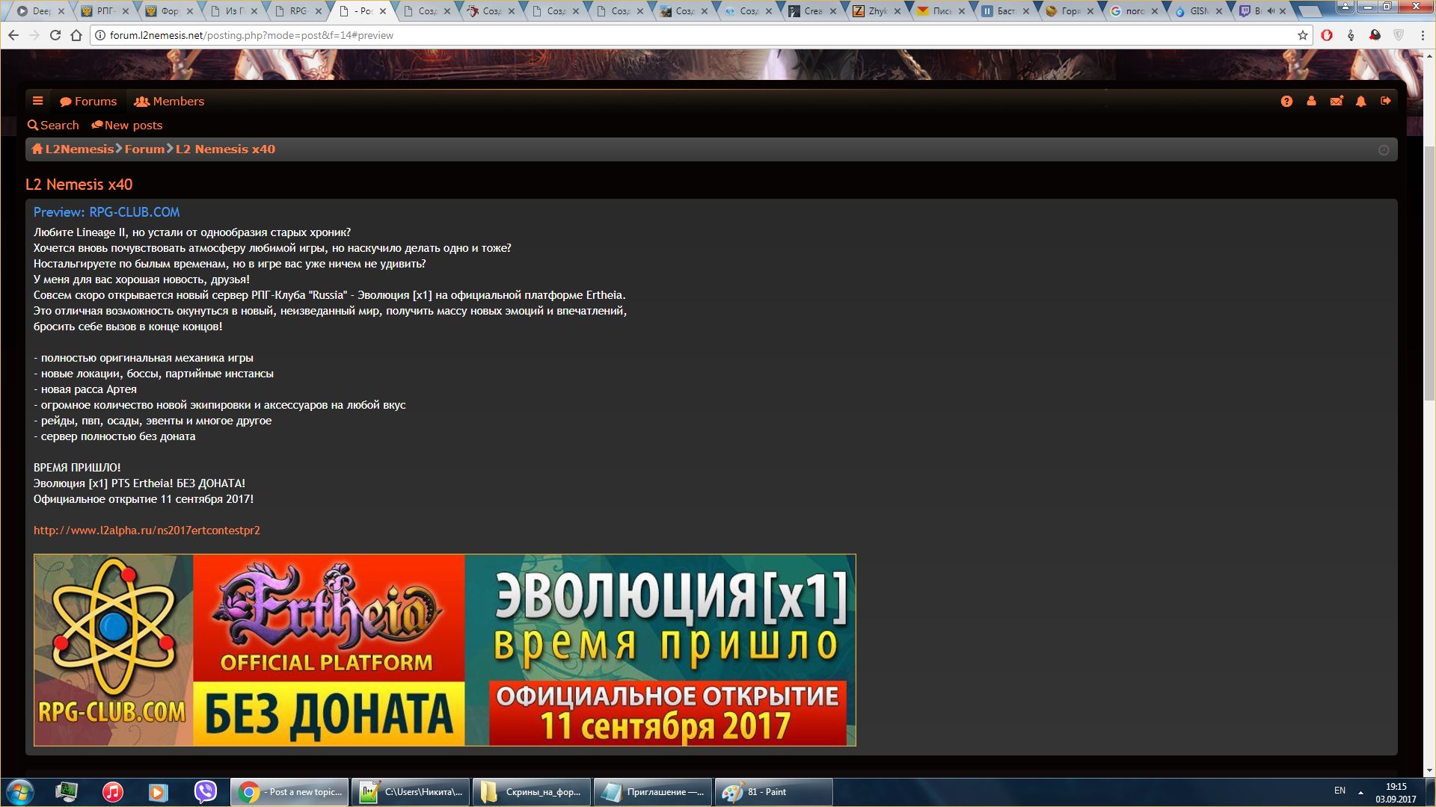Viewport: 1436px width, 807px height.
Task: Switch to the 81 - Paint taskbar window
Action: point(774,792)
